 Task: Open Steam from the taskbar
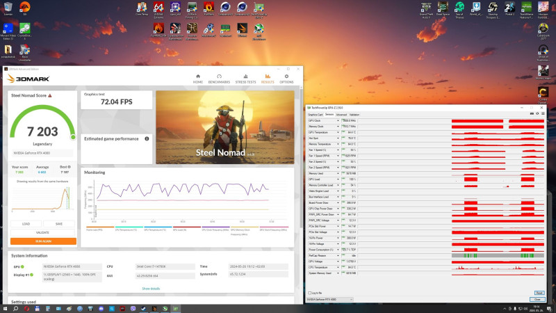point(143,309)
